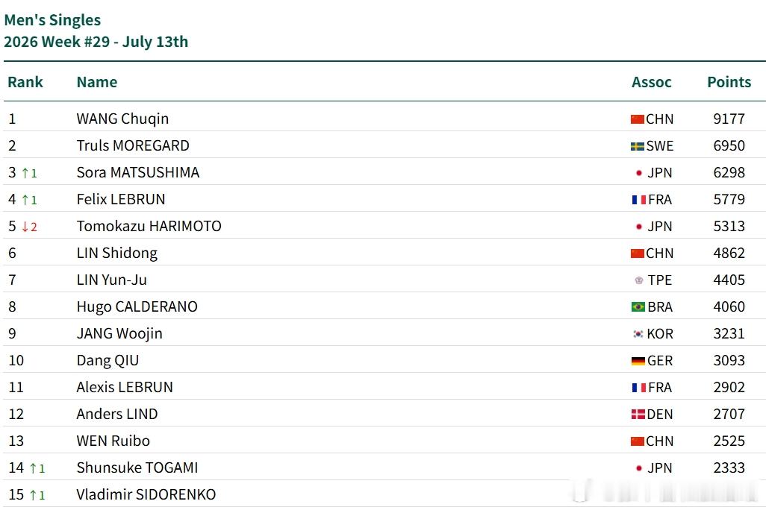Viewport: 766px width, 510px height.
Task: Click the Denmark flag for Anders LIND
Action: 638,415
